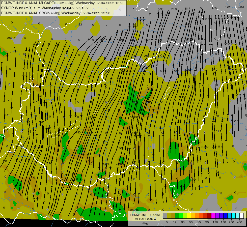247x227 pixels.
Task: Click the '400' tick label on legend scale
Action: (240, 222)
